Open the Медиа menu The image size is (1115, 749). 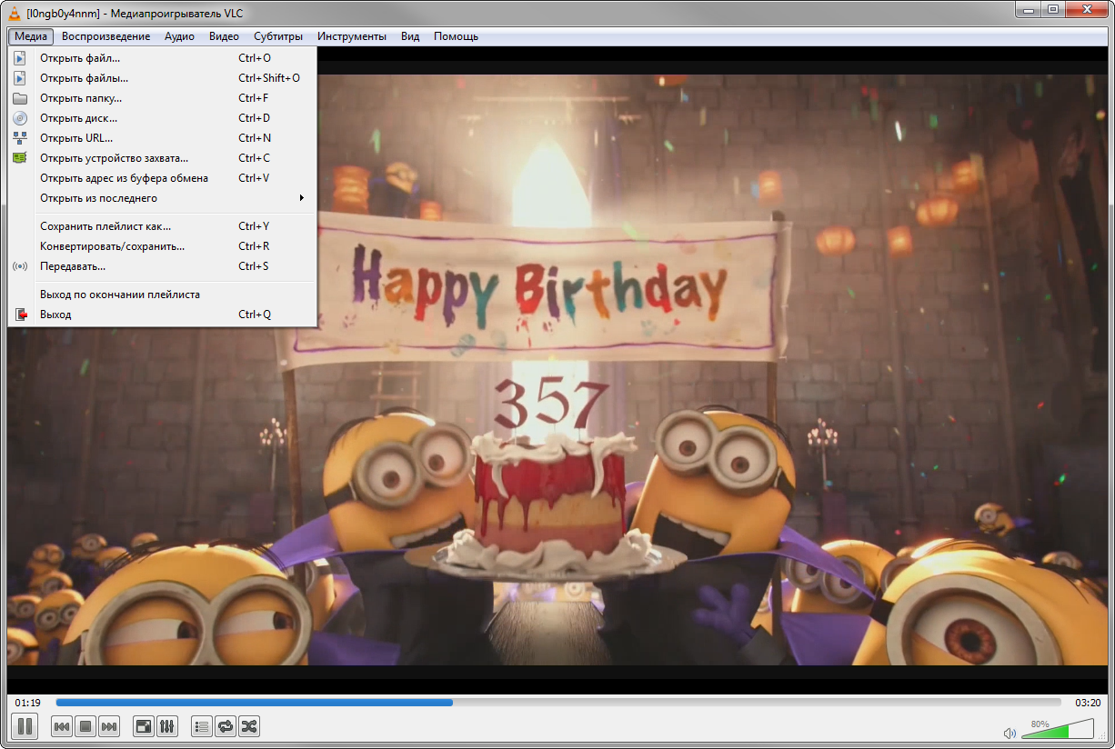(x=31, y=36)
